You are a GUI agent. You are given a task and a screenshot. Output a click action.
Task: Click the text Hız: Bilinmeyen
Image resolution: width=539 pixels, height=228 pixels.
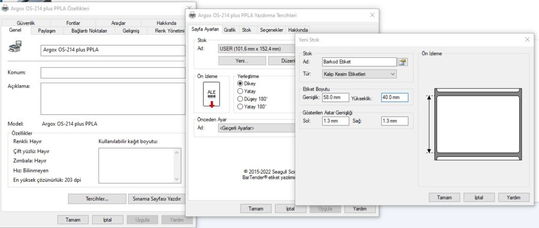pyautogui.click(x=31, y=170)
